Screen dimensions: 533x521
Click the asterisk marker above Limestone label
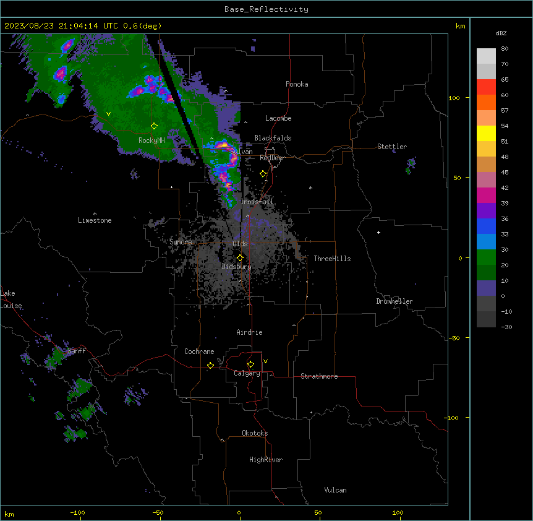tap(95, 214)
